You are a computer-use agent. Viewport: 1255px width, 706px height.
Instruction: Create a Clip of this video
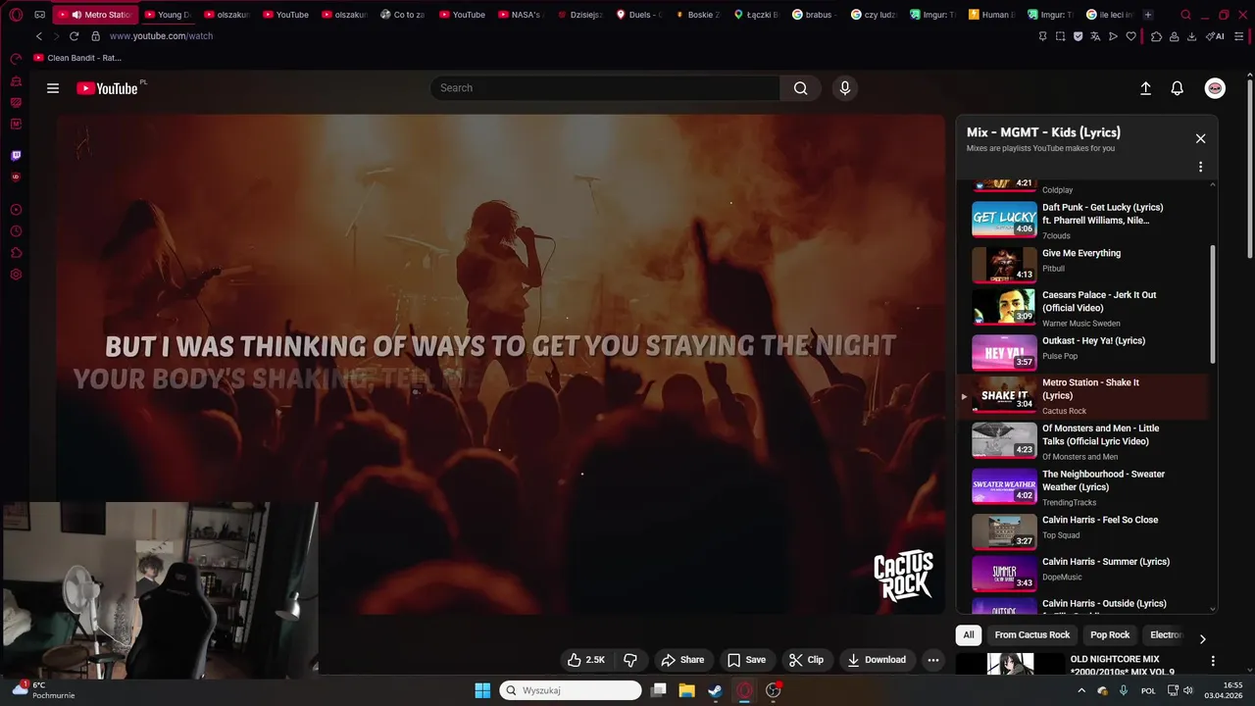coord(807,660)
